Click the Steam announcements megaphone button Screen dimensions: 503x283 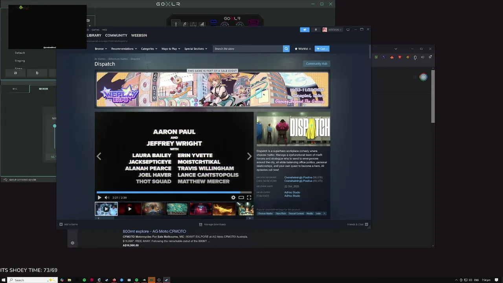click(x=305, y=29)
